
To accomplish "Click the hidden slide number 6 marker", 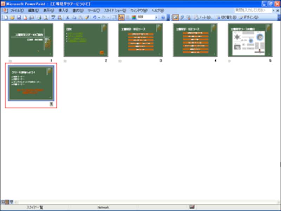I will point(51,104).
